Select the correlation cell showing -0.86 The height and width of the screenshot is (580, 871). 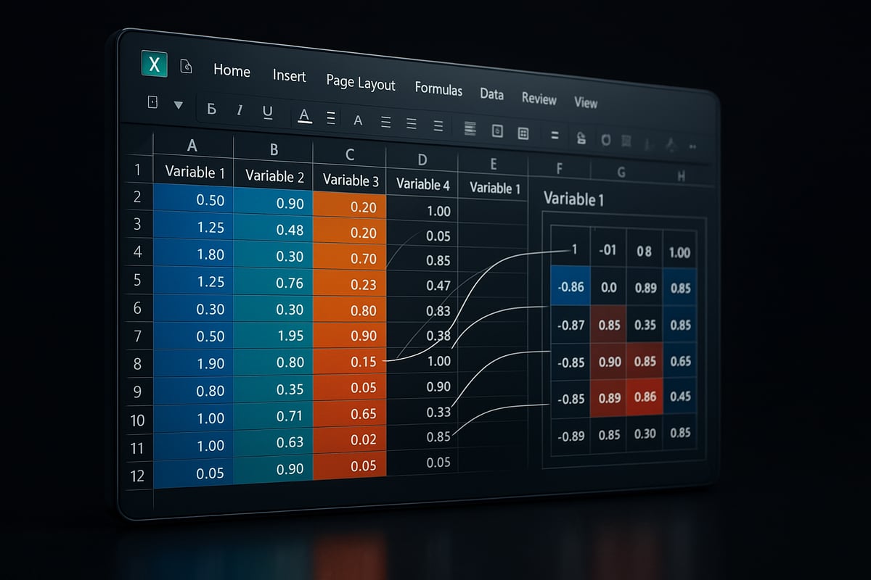[x=571, y=286]
